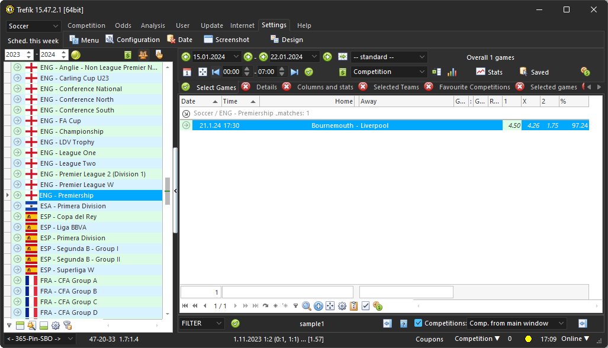Toggle the checkbox icon in the navigation toolbar
The height and width of the screenshot is (348, 608).
pyautogui.click(x=365, y=306)
